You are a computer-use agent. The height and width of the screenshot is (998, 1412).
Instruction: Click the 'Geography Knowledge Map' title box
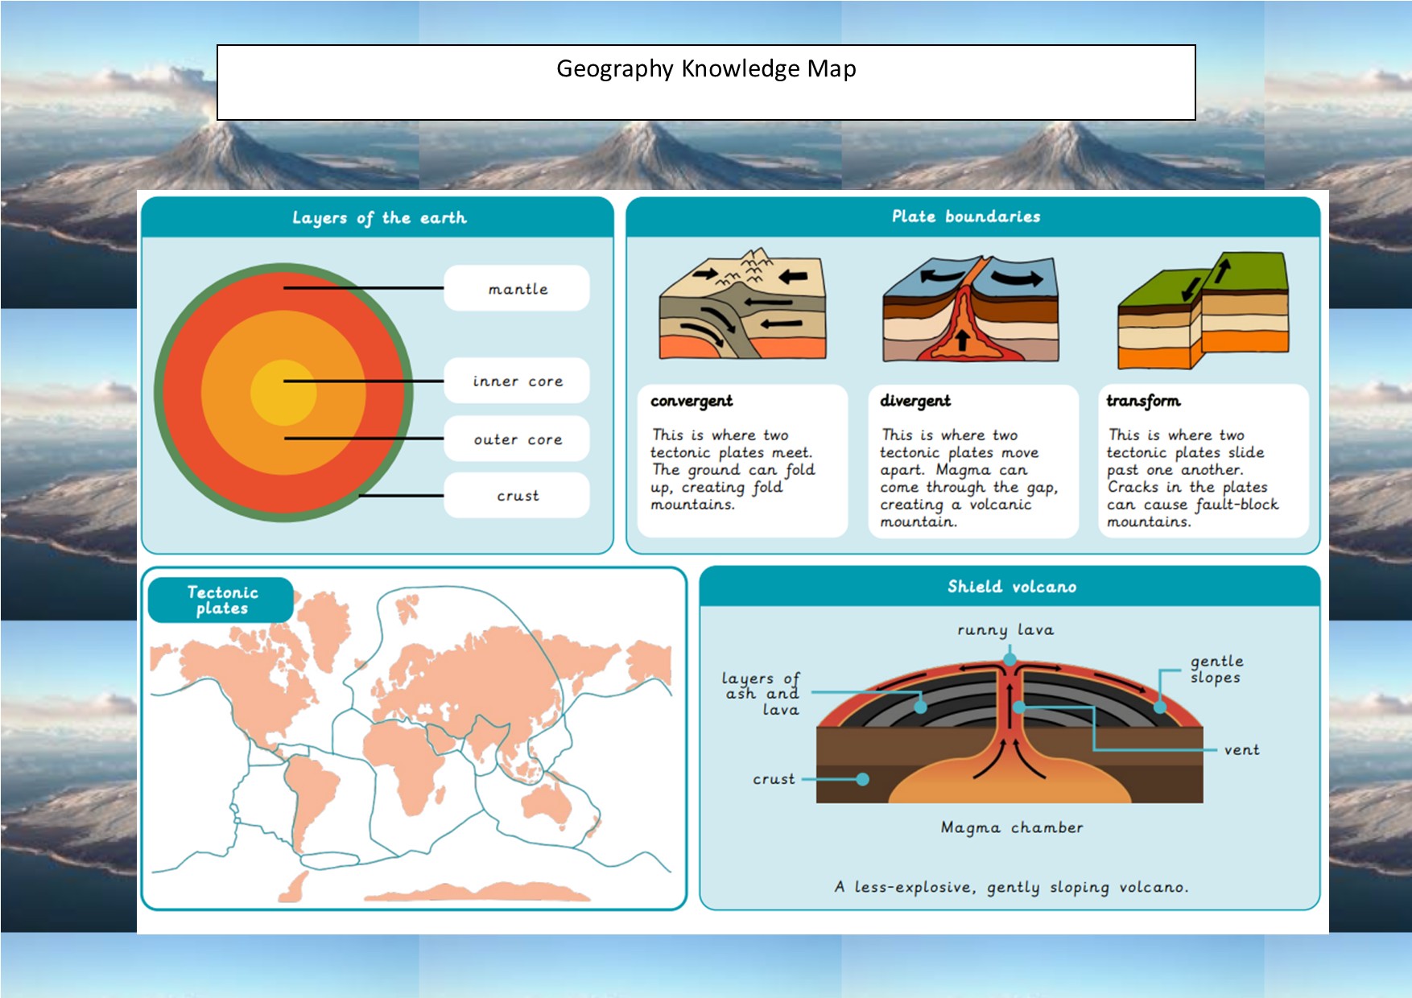(x=705, y=82)
